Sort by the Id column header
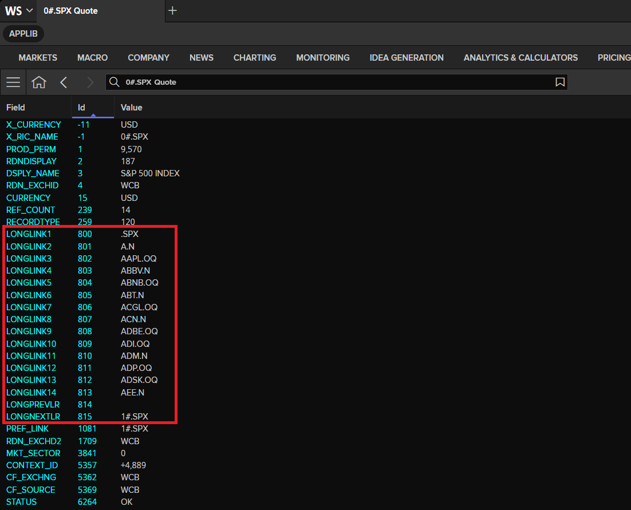The width and height of the screenshot is (631, 510). point(81,108)
